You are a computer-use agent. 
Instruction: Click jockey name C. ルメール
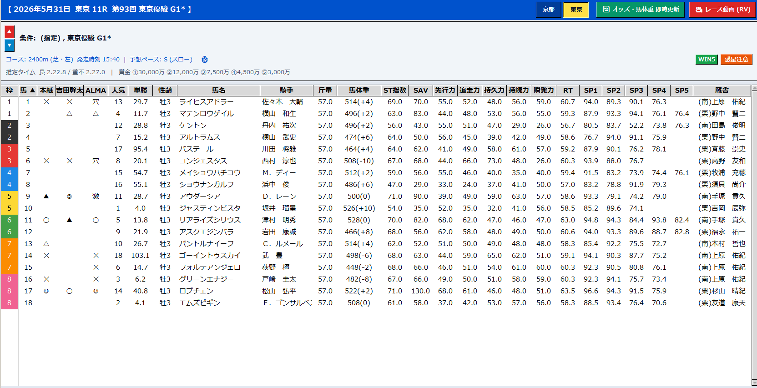[283, 244]
